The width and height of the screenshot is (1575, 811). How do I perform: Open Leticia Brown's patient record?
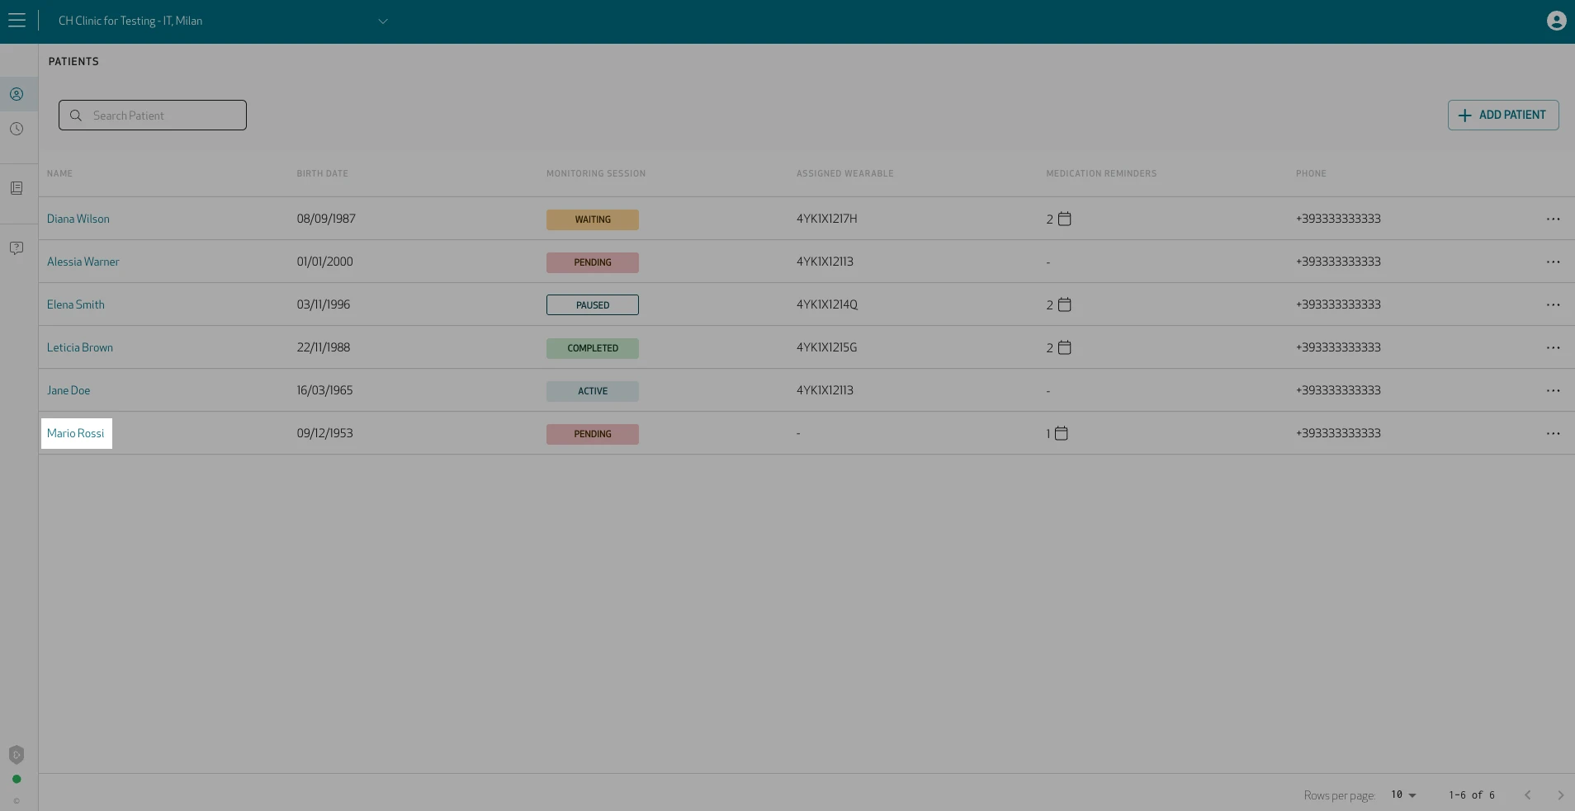(80, 347)
